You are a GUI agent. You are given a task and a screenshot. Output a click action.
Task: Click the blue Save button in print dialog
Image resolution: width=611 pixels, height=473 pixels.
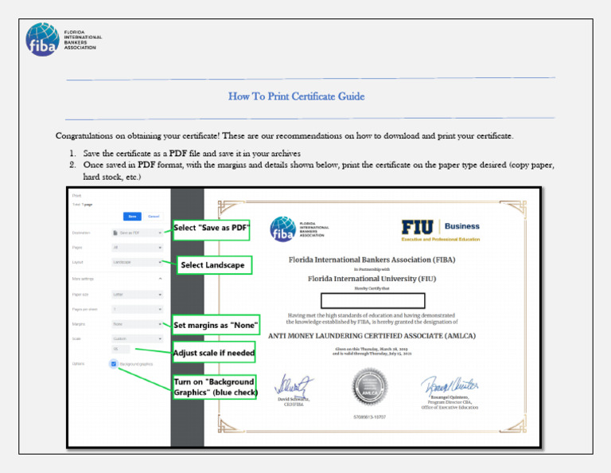[132, 217]
